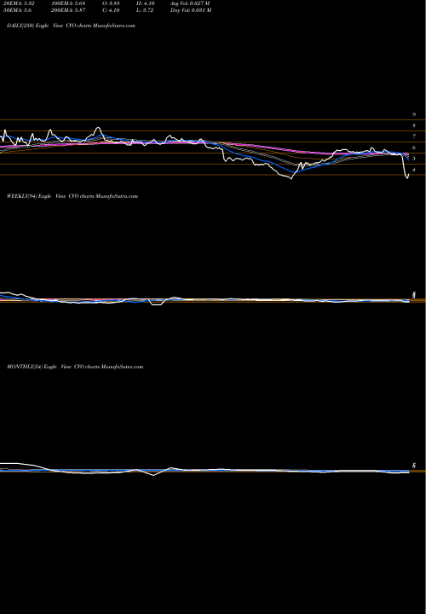Image resolution: width=426 pixels, height=614 pixels.
Task: Click the open price 'O:' value
Action: (x=111, y=3)
